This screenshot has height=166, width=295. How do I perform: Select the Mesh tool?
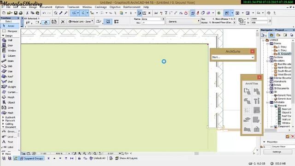(x=10, y=113)
